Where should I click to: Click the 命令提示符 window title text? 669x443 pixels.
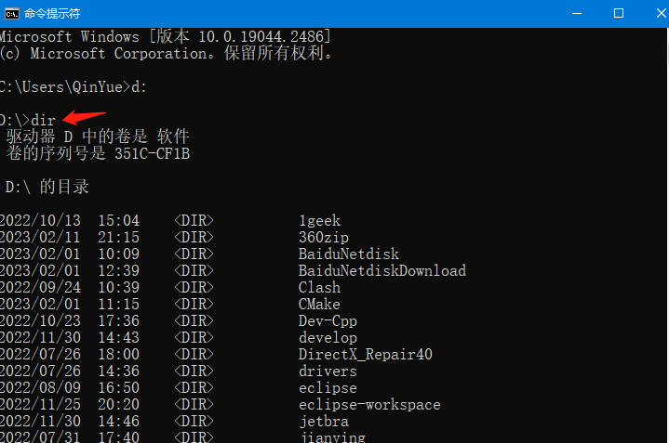tap(52, 13)
